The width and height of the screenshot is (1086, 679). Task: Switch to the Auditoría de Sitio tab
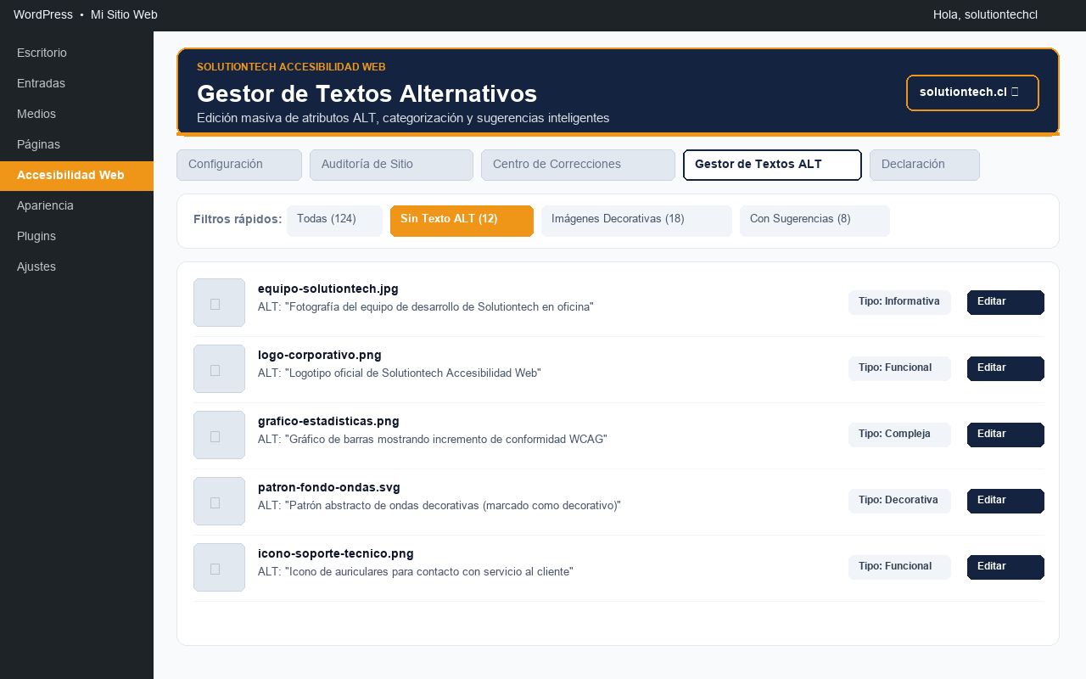[x=391, y=165]
